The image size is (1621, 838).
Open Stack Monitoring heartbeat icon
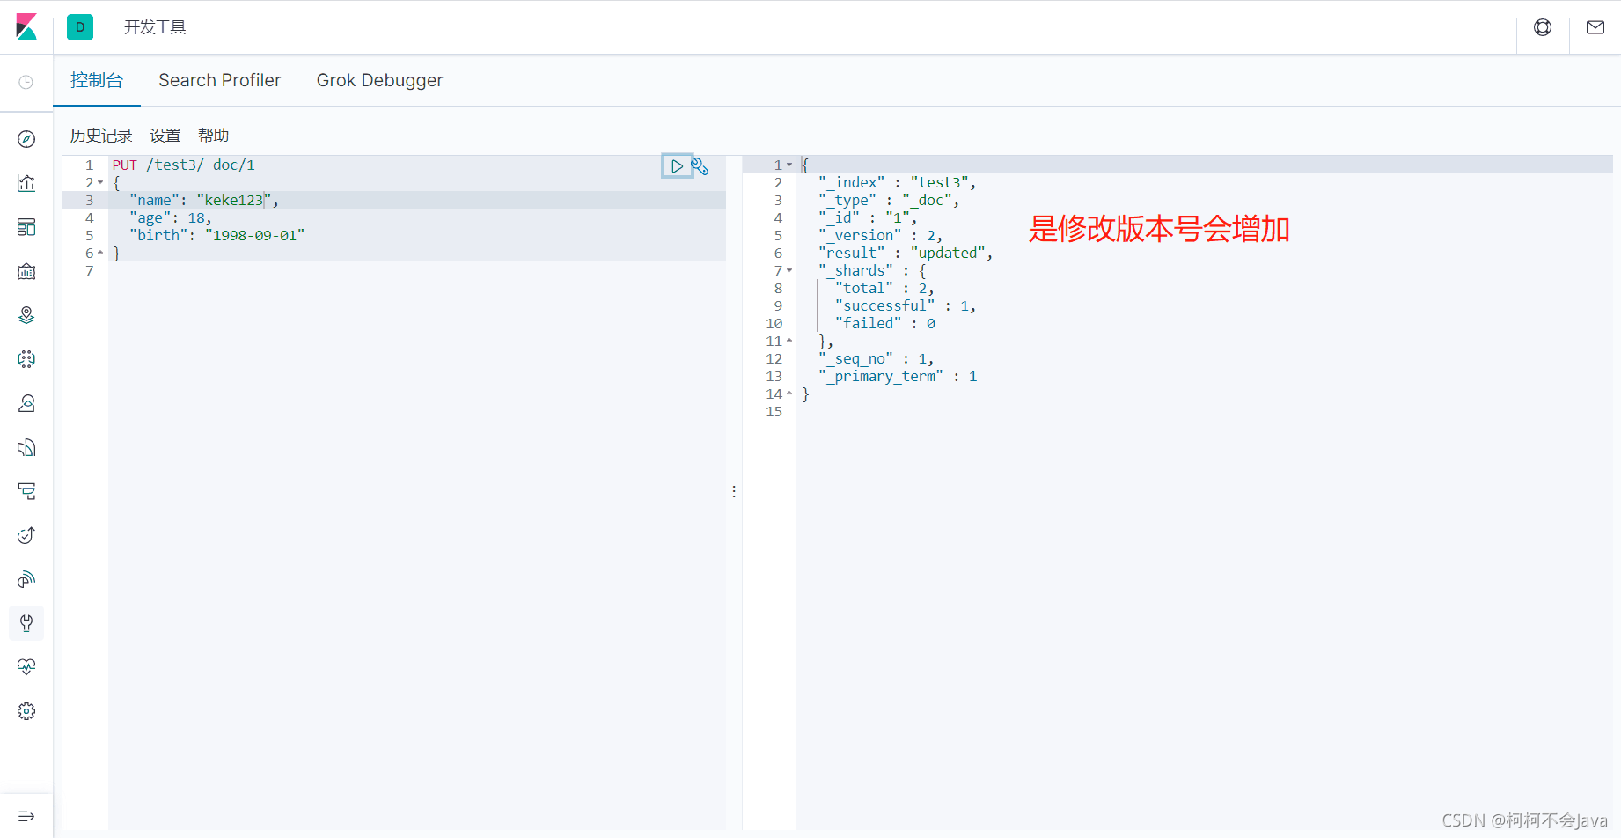pyautogui.click(x=26, y=667)
